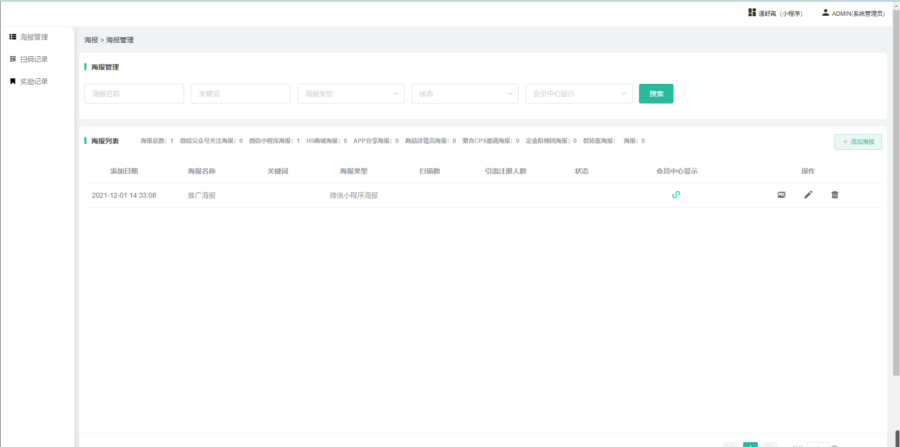Screen dimensions: 900x447
Task: Click 海报管理 in the breadcrumb trail
Action: tap(120, 40)
